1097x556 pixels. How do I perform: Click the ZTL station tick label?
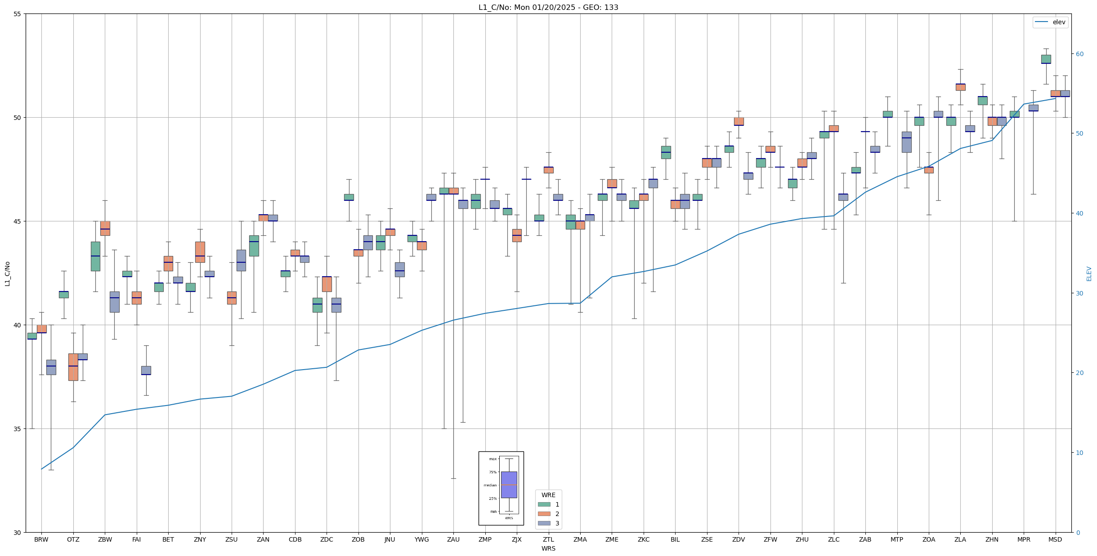(x=548, y=539)
